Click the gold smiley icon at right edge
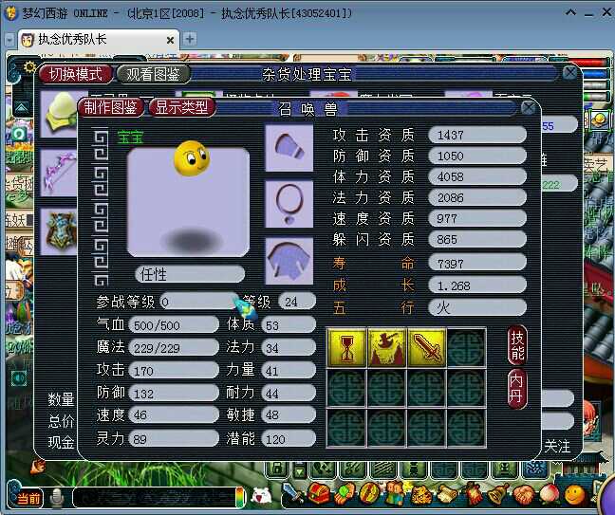615x515 pixels. pos(599,120)
